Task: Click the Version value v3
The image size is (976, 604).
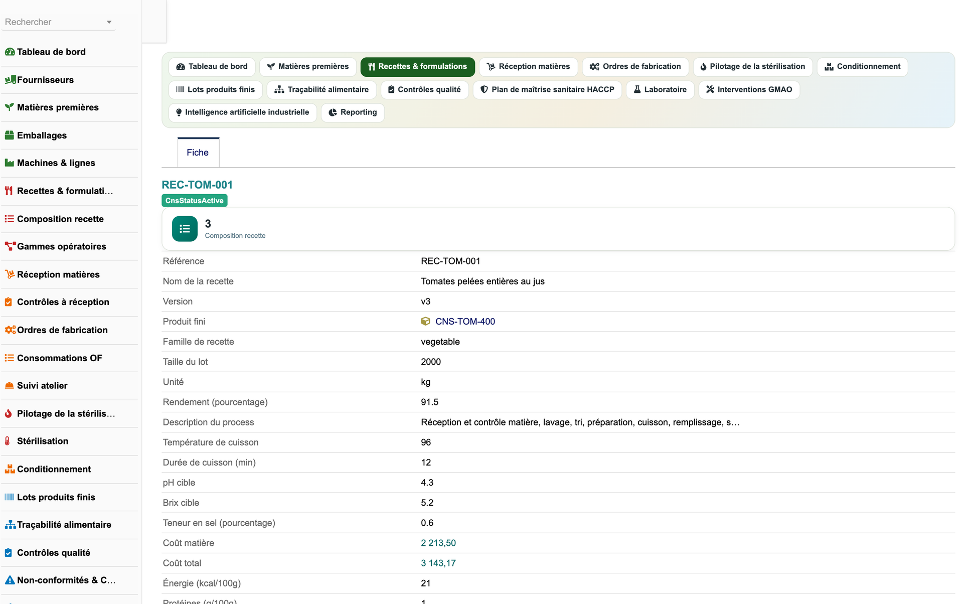Action: point(426,301)
